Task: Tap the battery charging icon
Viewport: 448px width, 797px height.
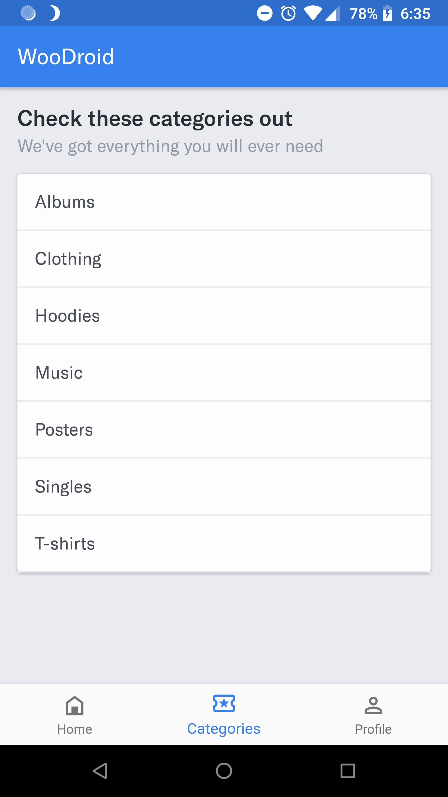Action: click(x=387, y=13)
